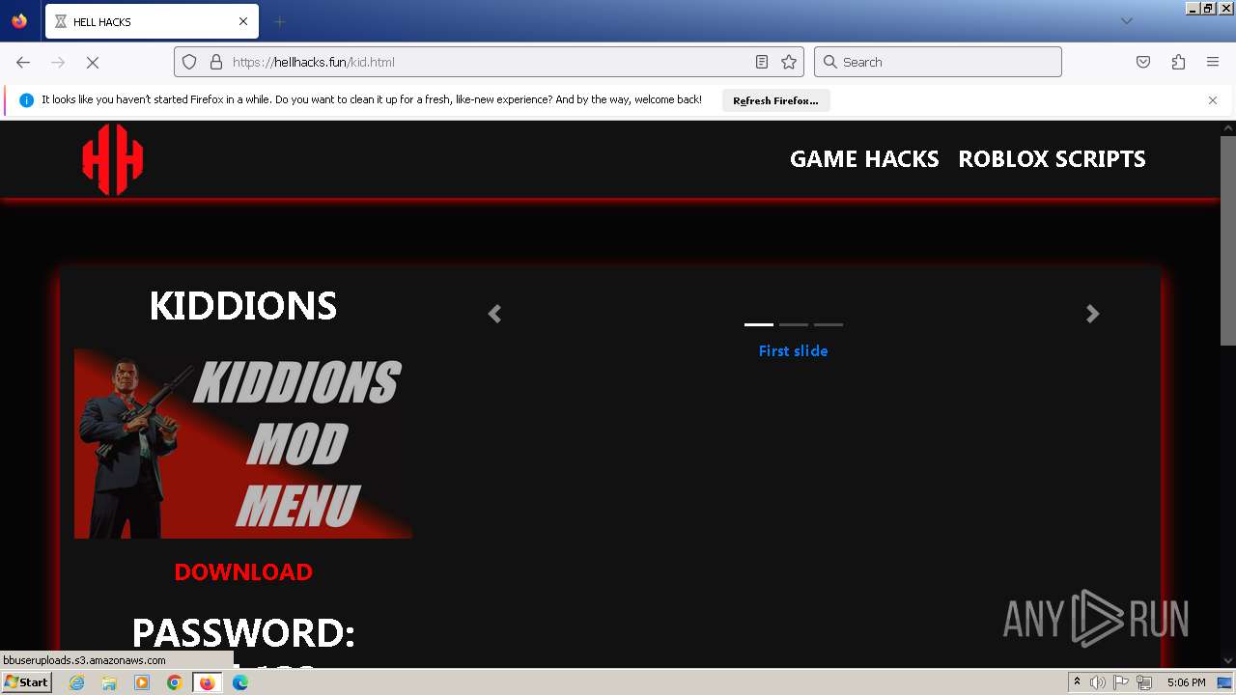Click the Kiddions Mod Menu thumbnail image
The height and width of the screenshot is (695, 1236).
[x=243, y=444]
